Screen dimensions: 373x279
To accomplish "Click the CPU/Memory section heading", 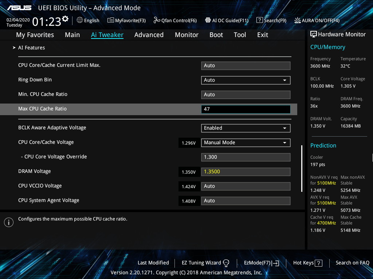I will [x=327, y=47].
